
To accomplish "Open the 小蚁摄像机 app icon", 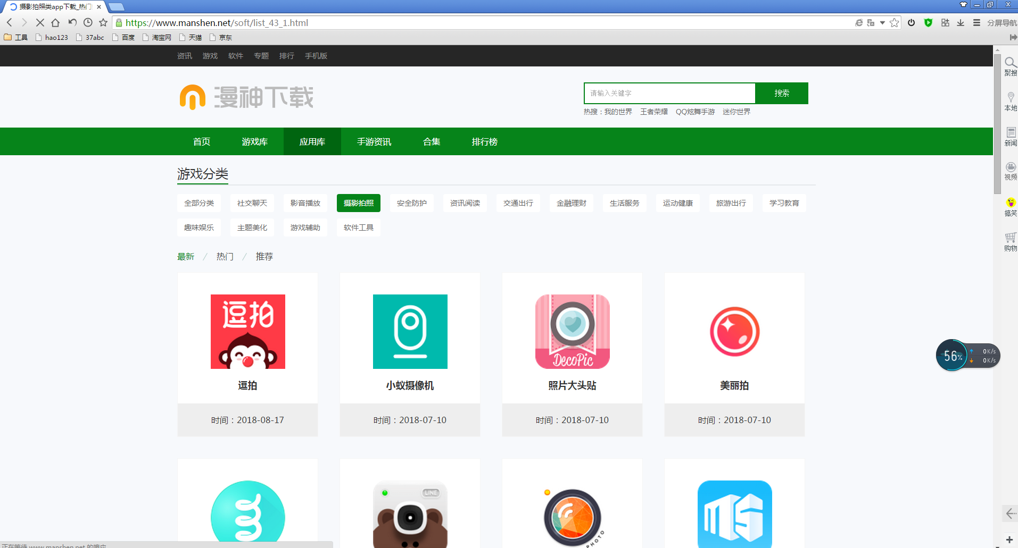I will (410, 332).
